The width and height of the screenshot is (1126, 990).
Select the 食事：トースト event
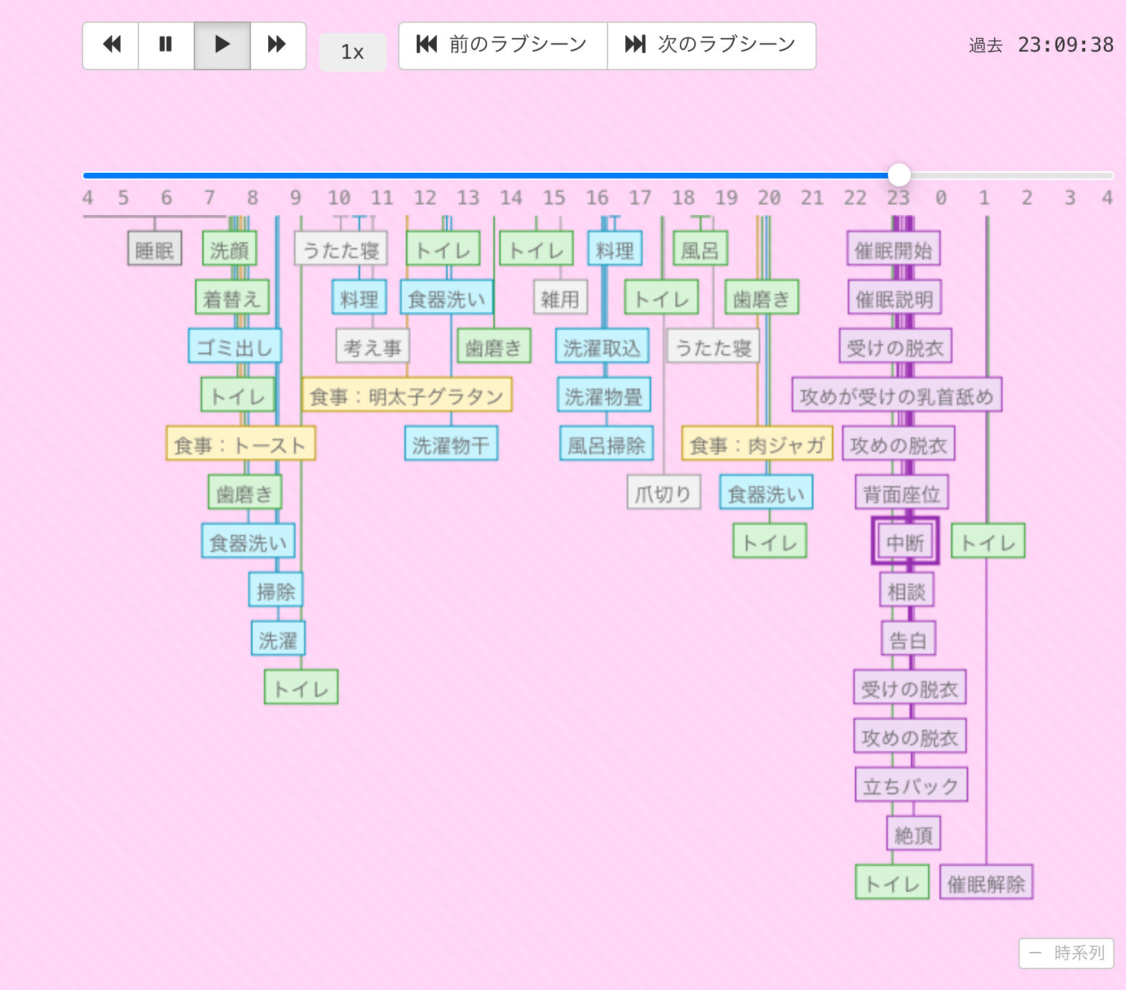[240, 444]
